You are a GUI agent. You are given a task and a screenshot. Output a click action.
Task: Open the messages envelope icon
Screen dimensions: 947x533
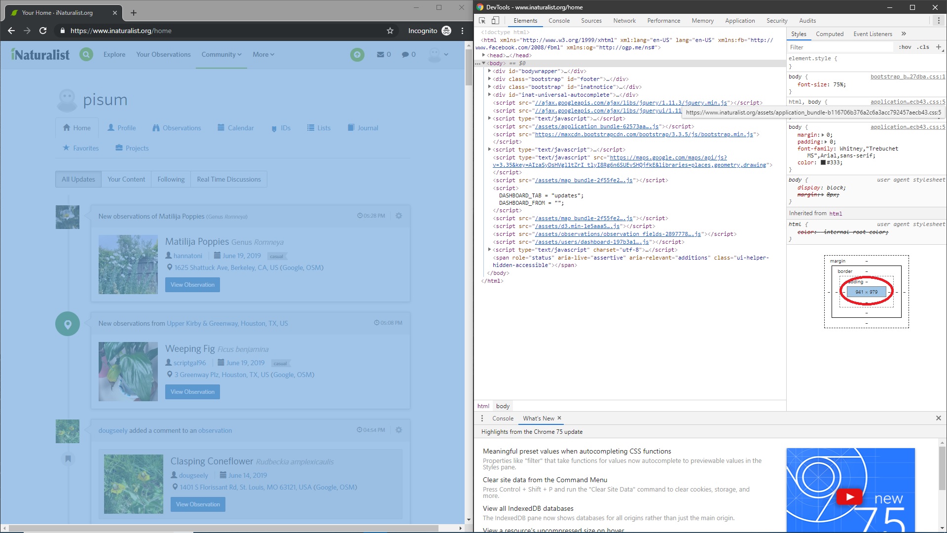coord(380,54)
